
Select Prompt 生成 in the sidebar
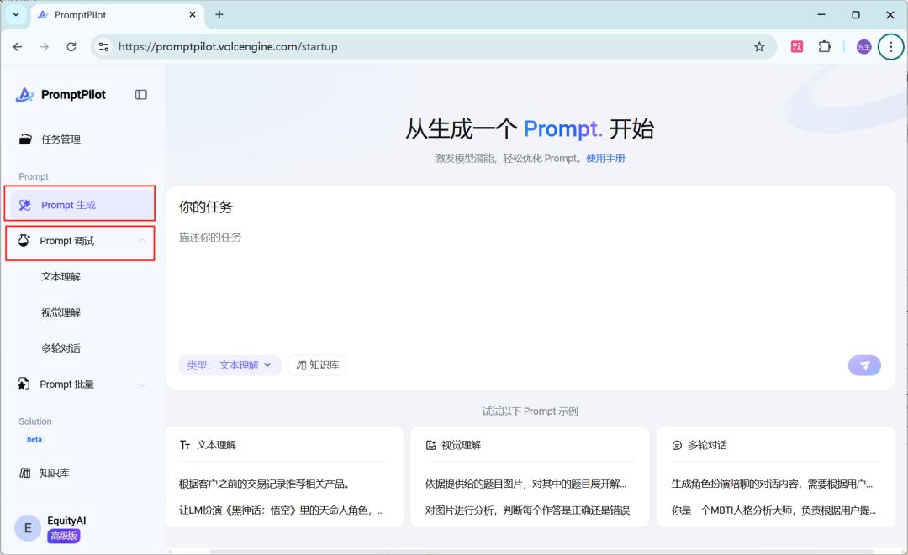coord(82,205)
